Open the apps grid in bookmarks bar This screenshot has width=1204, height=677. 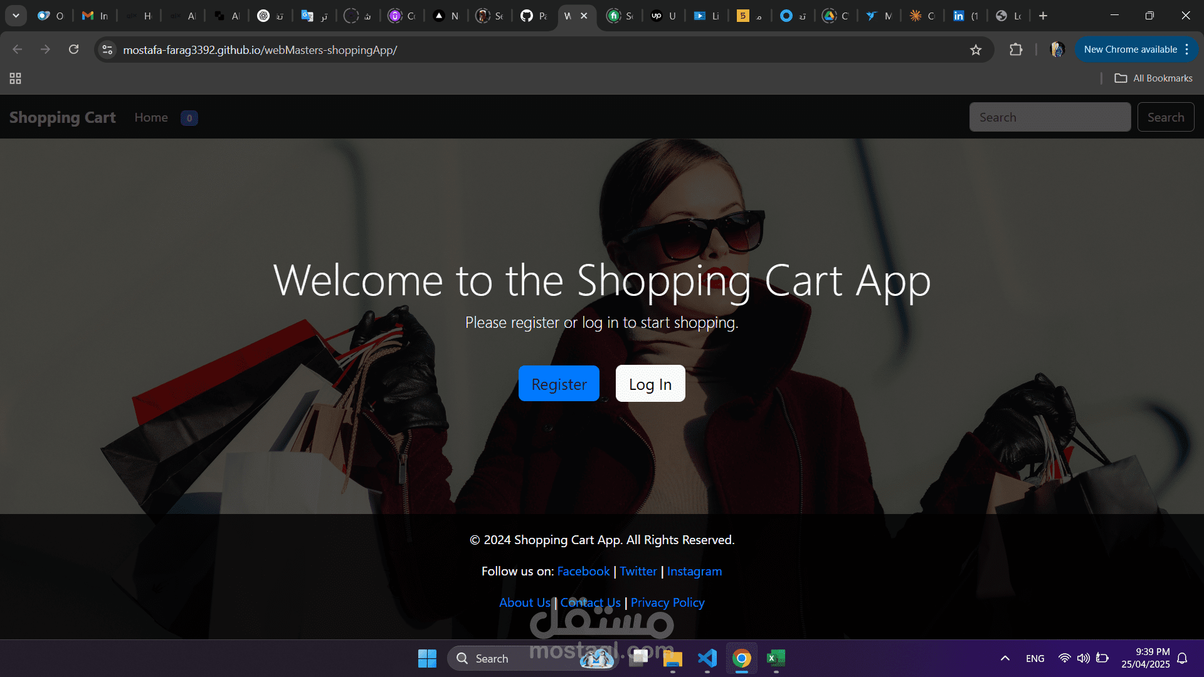(x=15, y=78)
